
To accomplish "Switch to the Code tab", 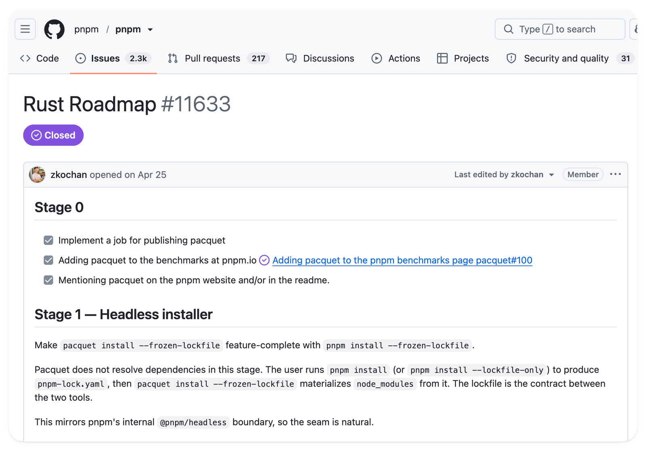I will coord(40,59).
